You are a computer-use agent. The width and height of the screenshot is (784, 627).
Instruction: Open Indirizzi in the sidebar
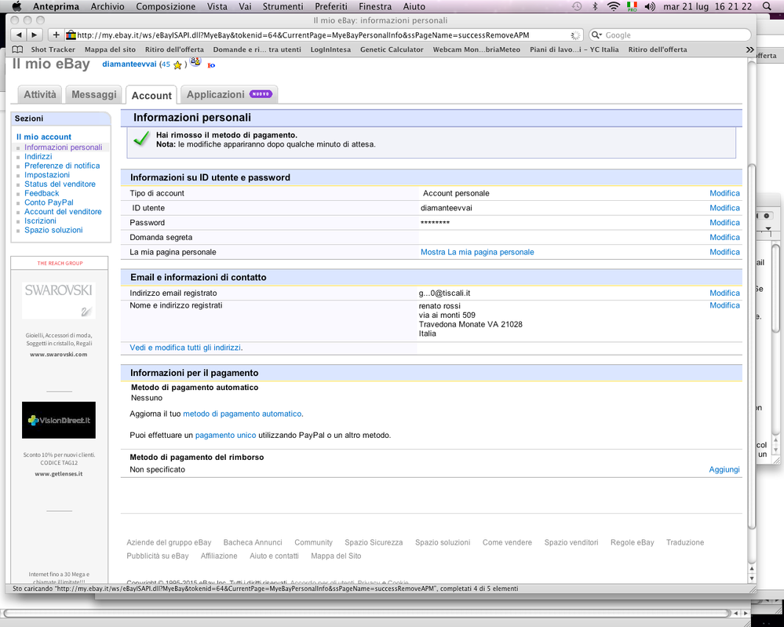(38, 156)
